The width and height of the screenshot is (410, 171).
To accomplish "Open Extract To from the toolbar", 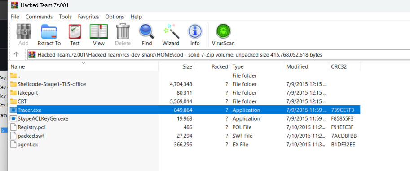I will pyautogui.click(x=49, y=31).
